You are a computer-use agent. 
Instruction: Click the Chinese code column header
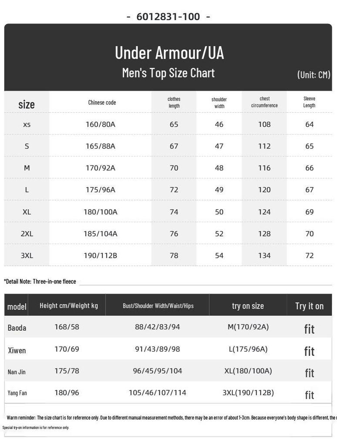click(102, 103)
